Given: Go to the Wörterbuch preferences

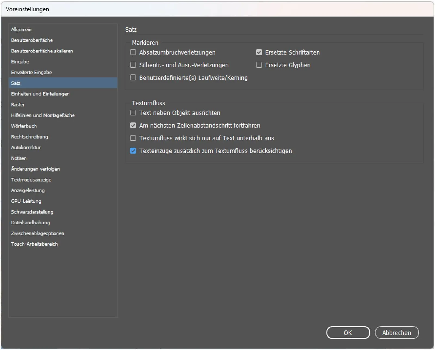Looking at the screenshot, I should [x=24, y=126].
